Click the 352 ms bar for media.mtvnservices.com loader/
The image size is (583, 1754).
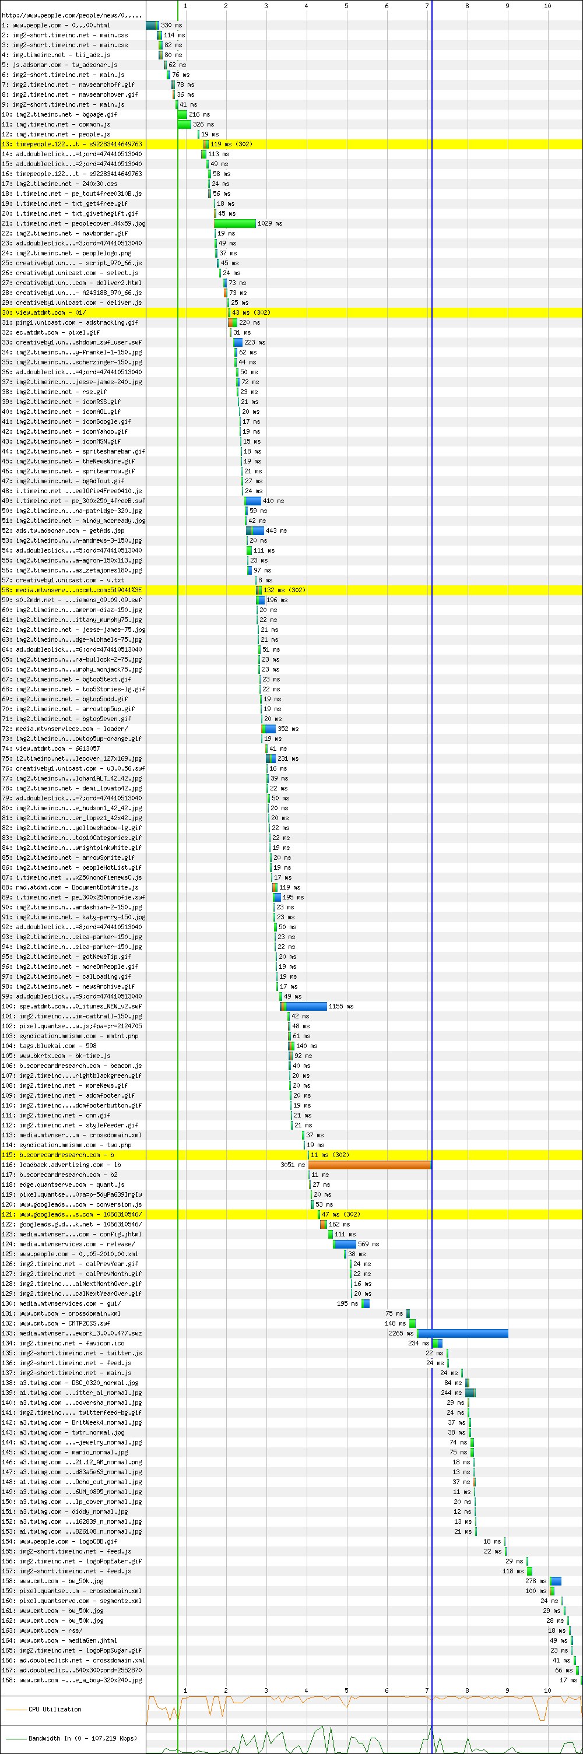pyautogui.click(x=269, y=729)
